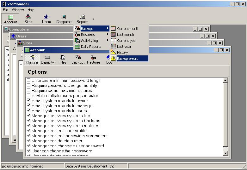Select Last month backup report

point(125,35)
